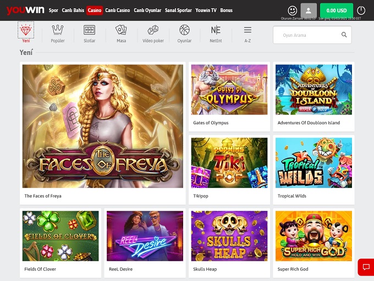Open the Sanal Sporlar menu item
Image resolution: width=374 pixels, height=281 pixels.
[x=178, y=10]
